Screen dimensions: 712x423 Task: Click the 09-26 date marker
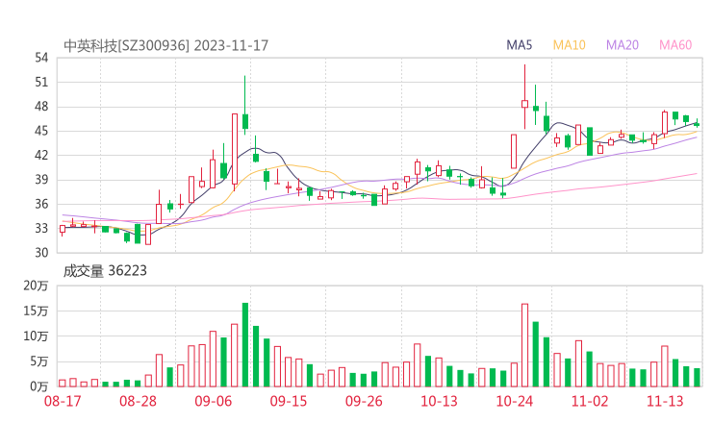point(364,401)
